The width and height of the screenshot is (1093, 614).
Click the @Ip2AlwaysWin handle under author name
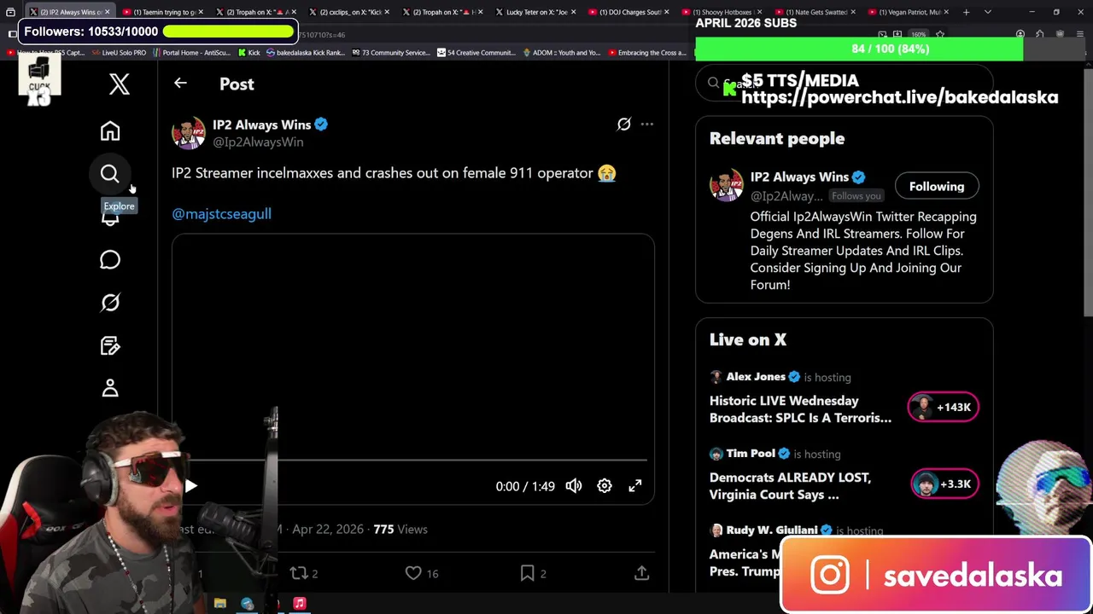point(258,142)
